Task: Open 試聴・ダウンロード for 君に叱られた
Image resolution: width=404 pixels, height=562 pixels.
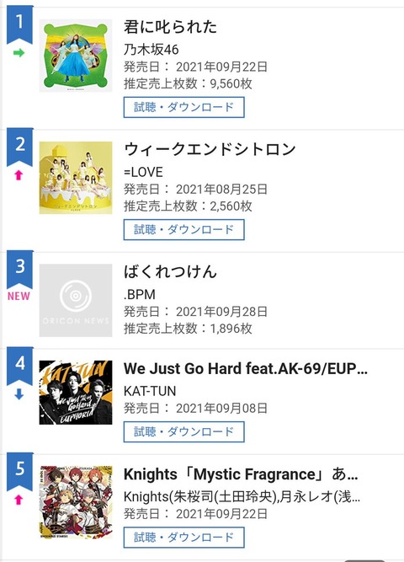Action: 184,107
